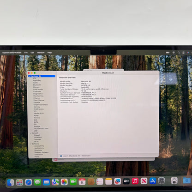
Task: Select Card Reader in the sidebar
Action: pos(38,89)
